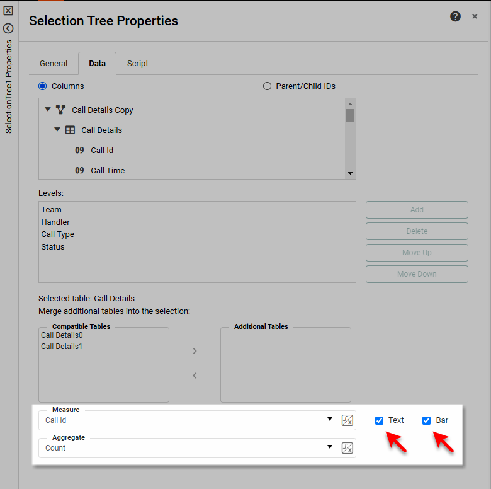The height and width of the screenshot is (489, 491).
Task: Select the Call Type level
Action: point(58,234)
